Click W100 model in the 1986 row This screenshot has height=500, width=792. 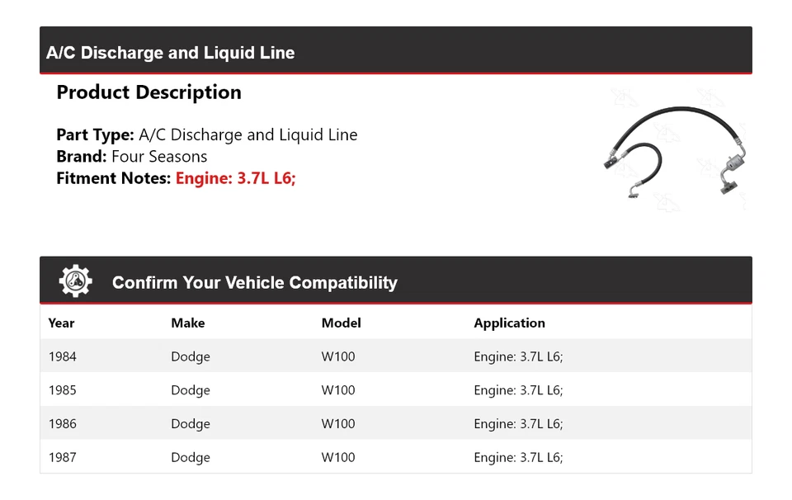[337, 424]
